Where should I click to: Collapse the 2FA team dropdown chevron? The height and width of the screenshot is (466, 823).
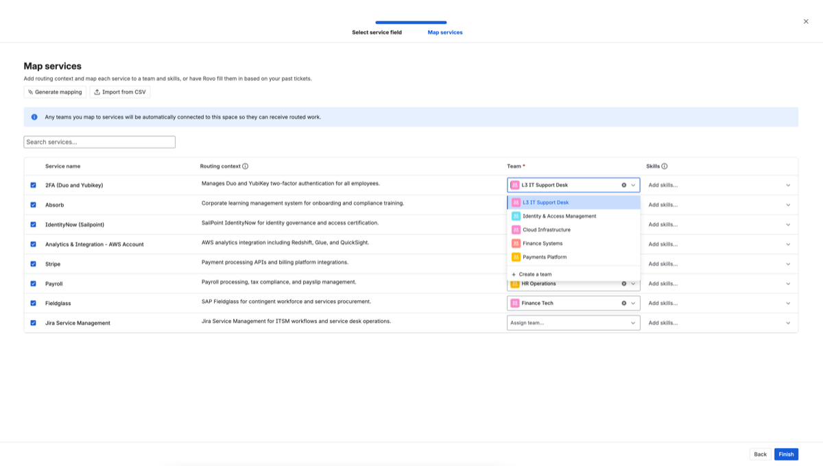633,185
